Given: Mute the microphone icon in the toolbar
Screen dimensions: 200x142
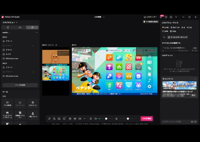Looking at the screenshot, I should 116,119.
